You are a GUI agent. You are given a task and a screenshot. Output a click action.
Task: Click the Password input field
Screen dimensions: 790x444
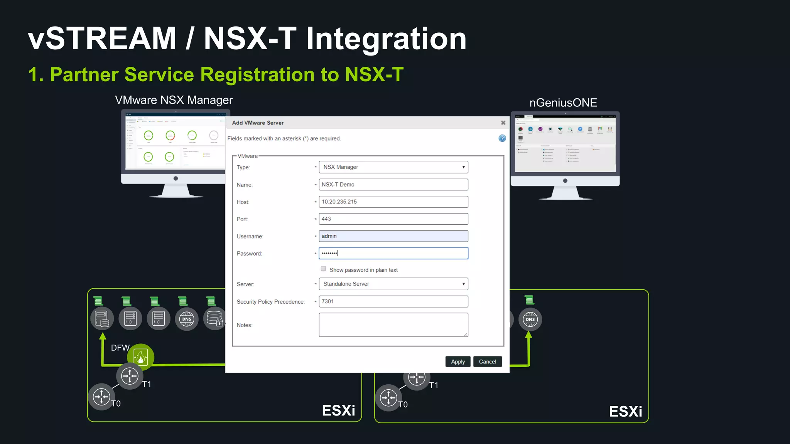pyautogui.click(x=393, y=253)
